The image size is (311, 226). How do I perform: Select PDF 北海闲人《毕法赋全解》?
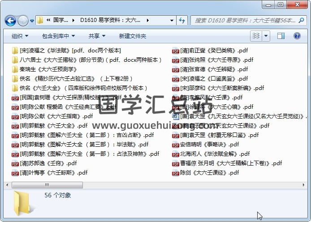tap(211, 154)
